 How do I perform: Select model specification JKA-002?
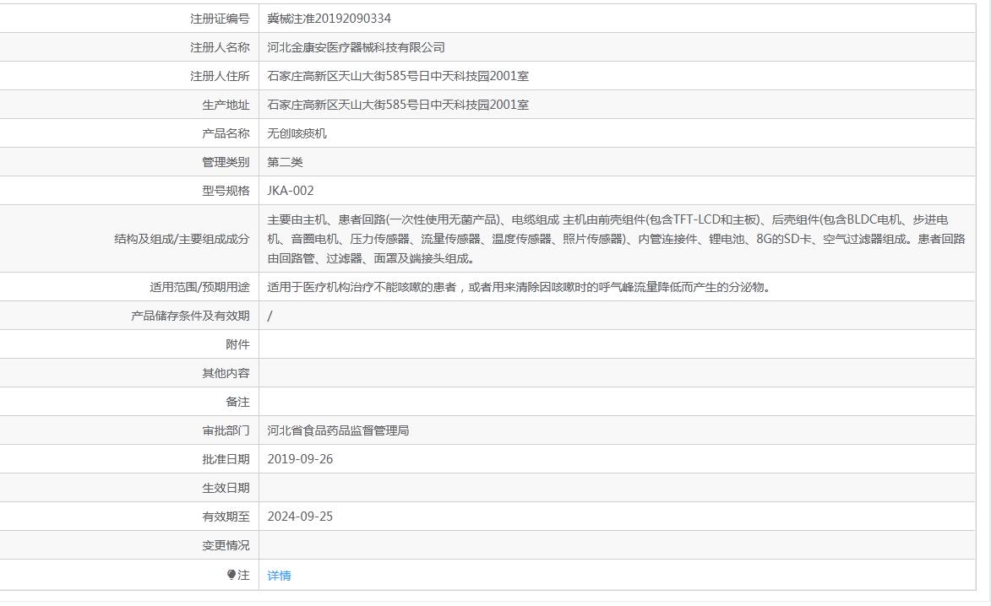pos(290,191)
